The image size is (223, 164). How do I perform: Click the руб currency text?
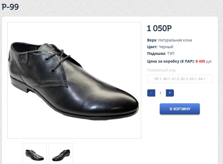pos(209,62)
